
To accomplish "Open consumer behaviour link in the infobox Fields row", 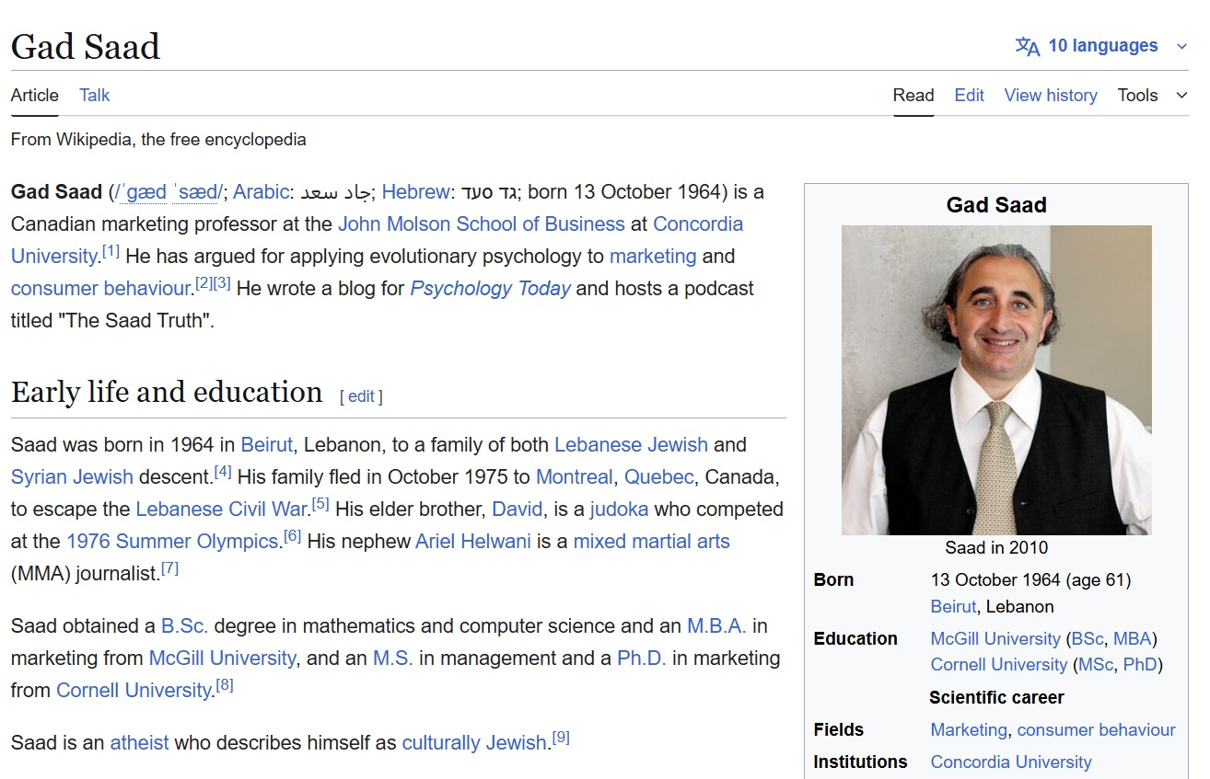I will point(1096,730).
